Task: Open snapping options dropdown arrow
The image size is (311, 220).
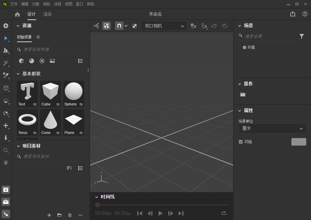Action: [126, 26]
